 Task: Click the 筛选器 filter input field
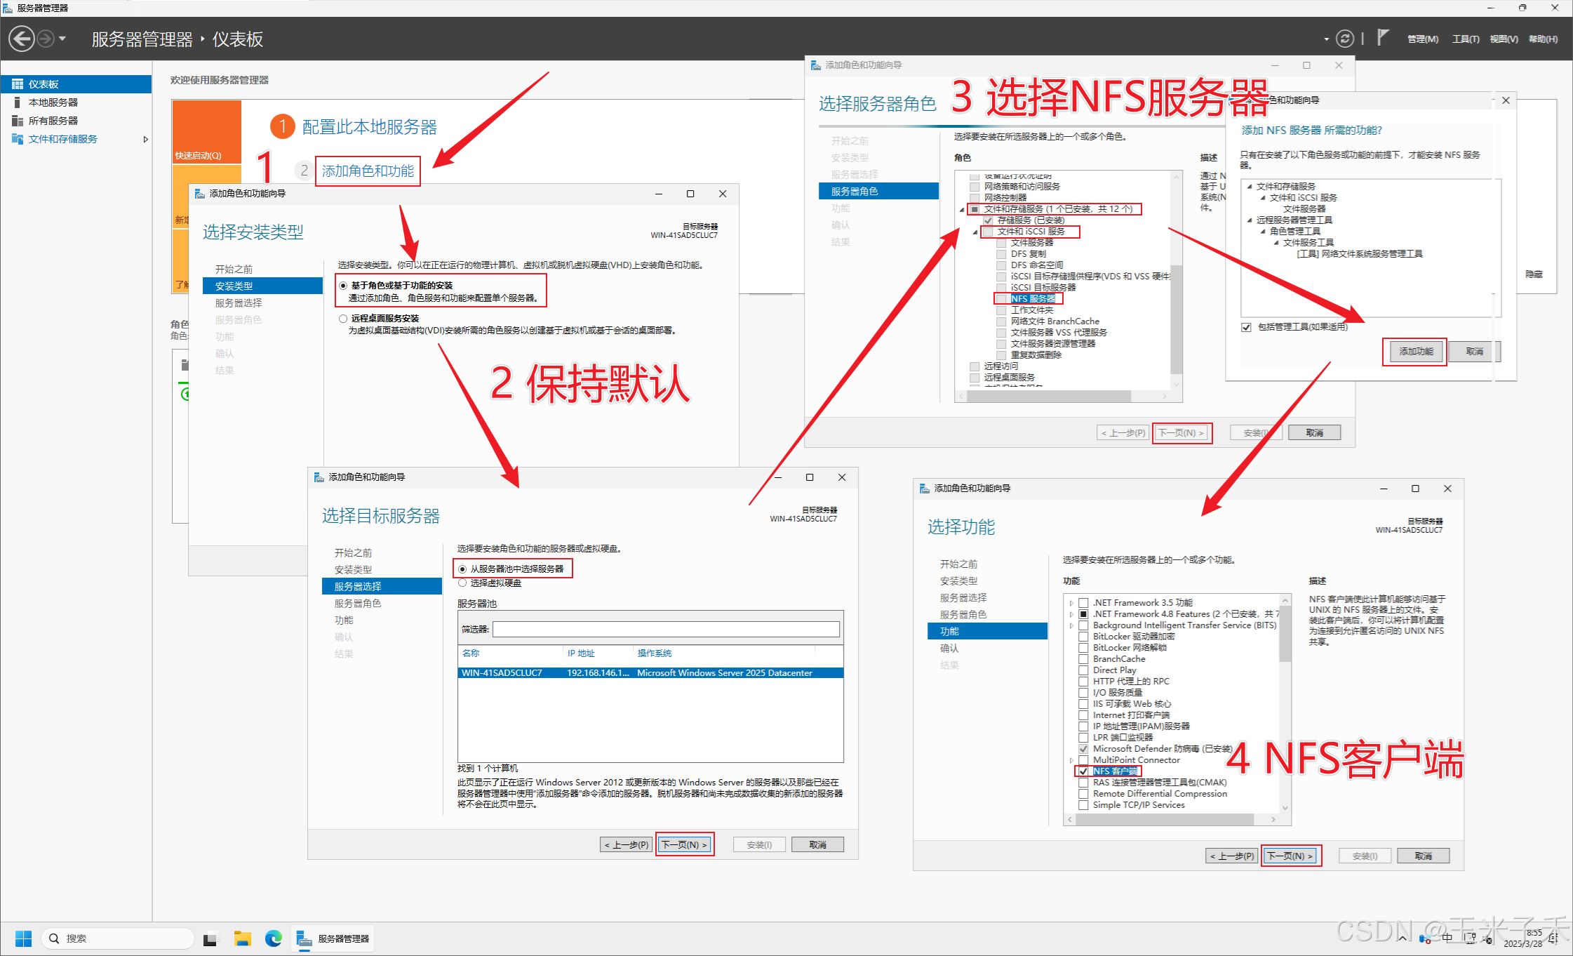click(665, 630)
